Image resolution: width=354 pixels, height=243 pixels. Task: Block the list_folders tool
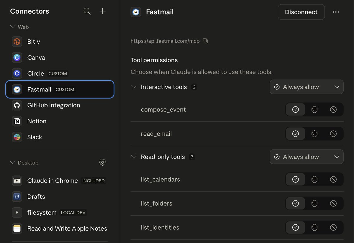click(333, 203)
